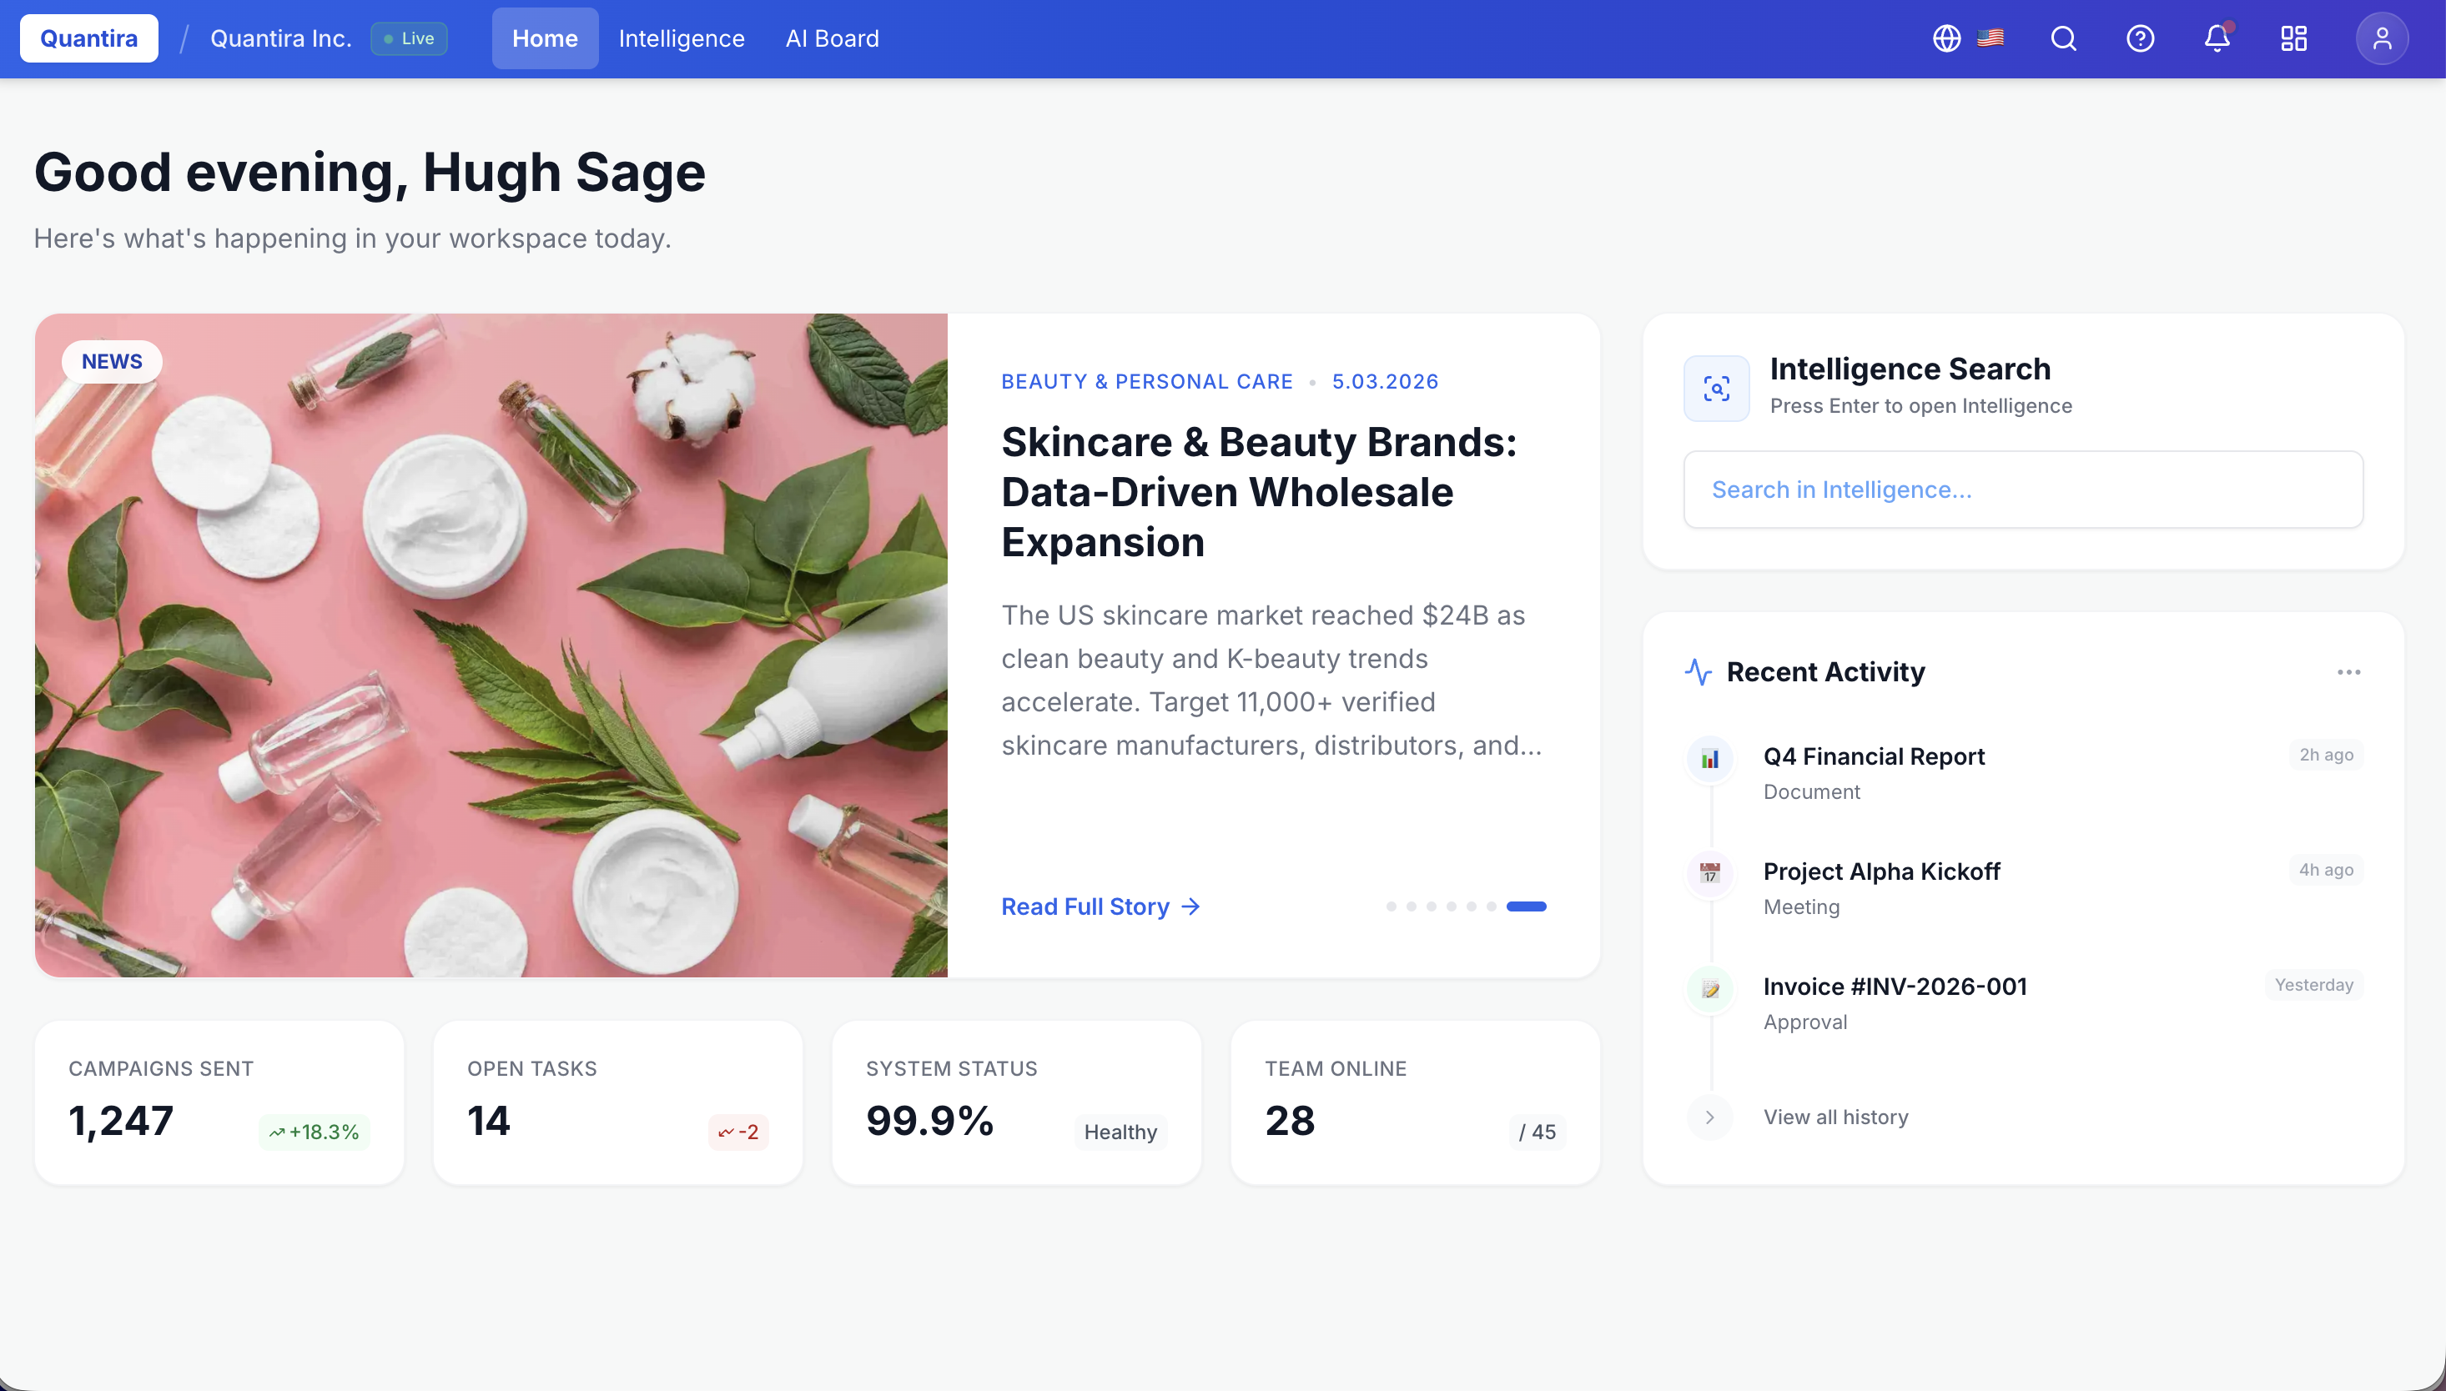Image resolution: width=2446 pixels, height=1391 pixels.
Task: Open the user profile avatar
Action: (x=2383, y=38)
